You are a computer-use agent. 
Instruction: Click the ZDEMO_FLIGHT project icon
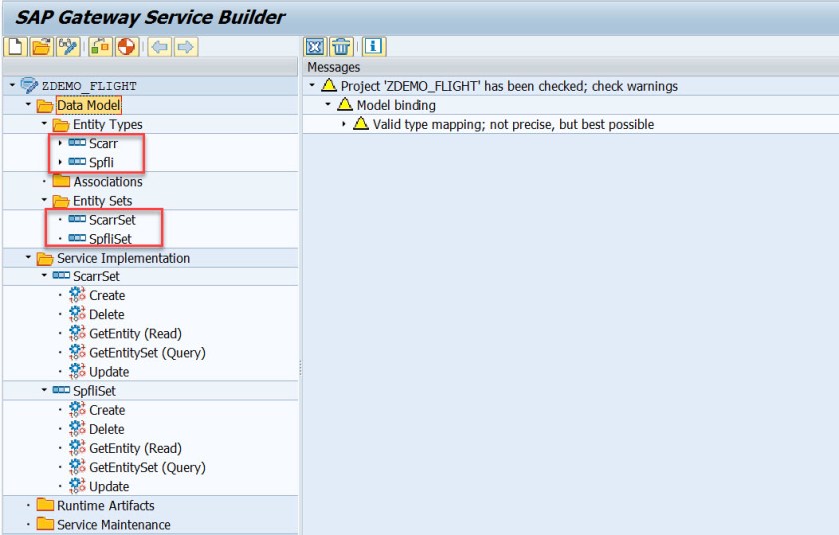click(x=29, y=85)
